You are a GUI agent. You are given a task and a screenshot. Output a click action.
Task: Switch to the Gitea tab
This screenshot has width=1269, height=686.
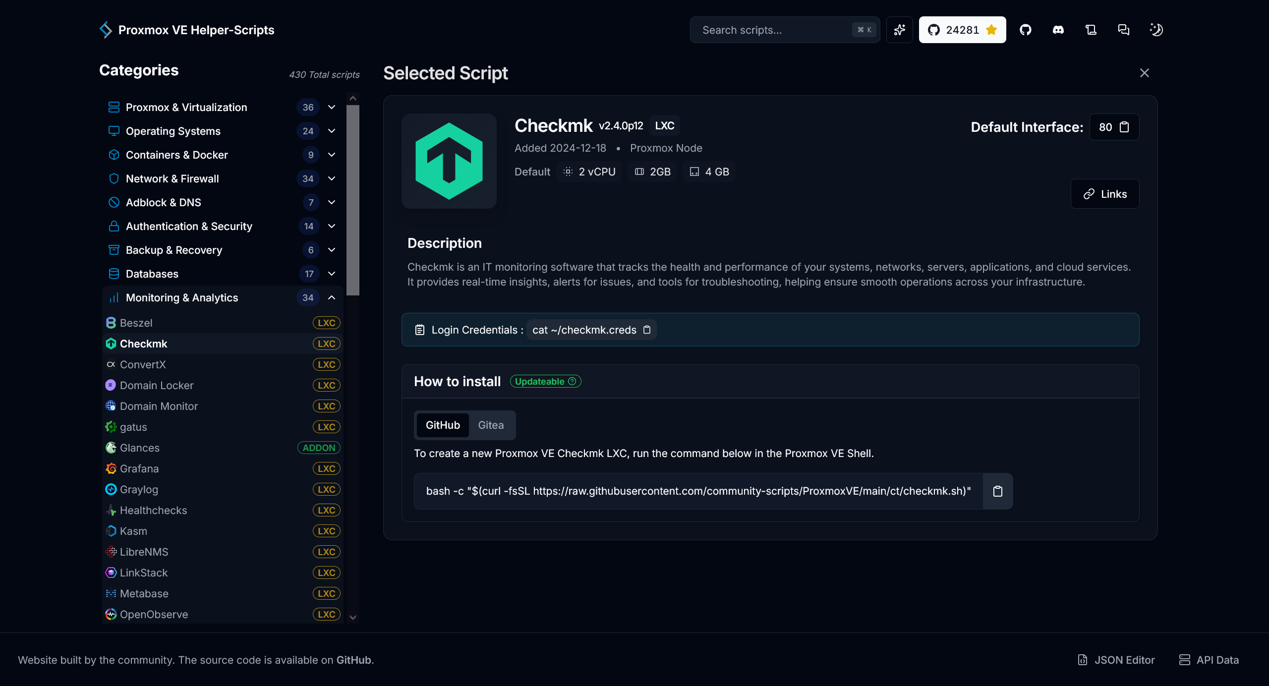[x=491, y=425]
